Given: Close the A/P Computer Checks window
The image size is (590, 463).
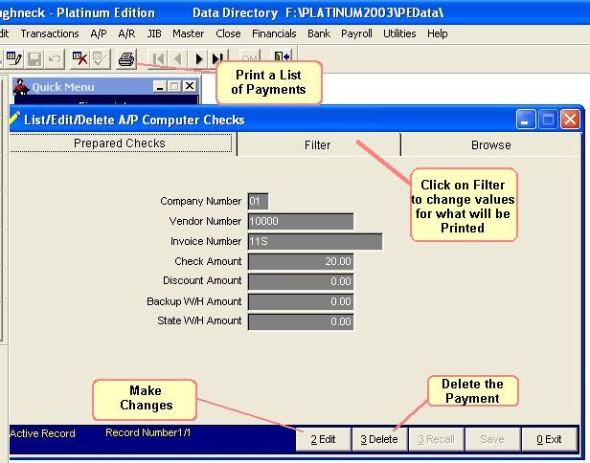Looking at the screenshot, I should point(570,120).
